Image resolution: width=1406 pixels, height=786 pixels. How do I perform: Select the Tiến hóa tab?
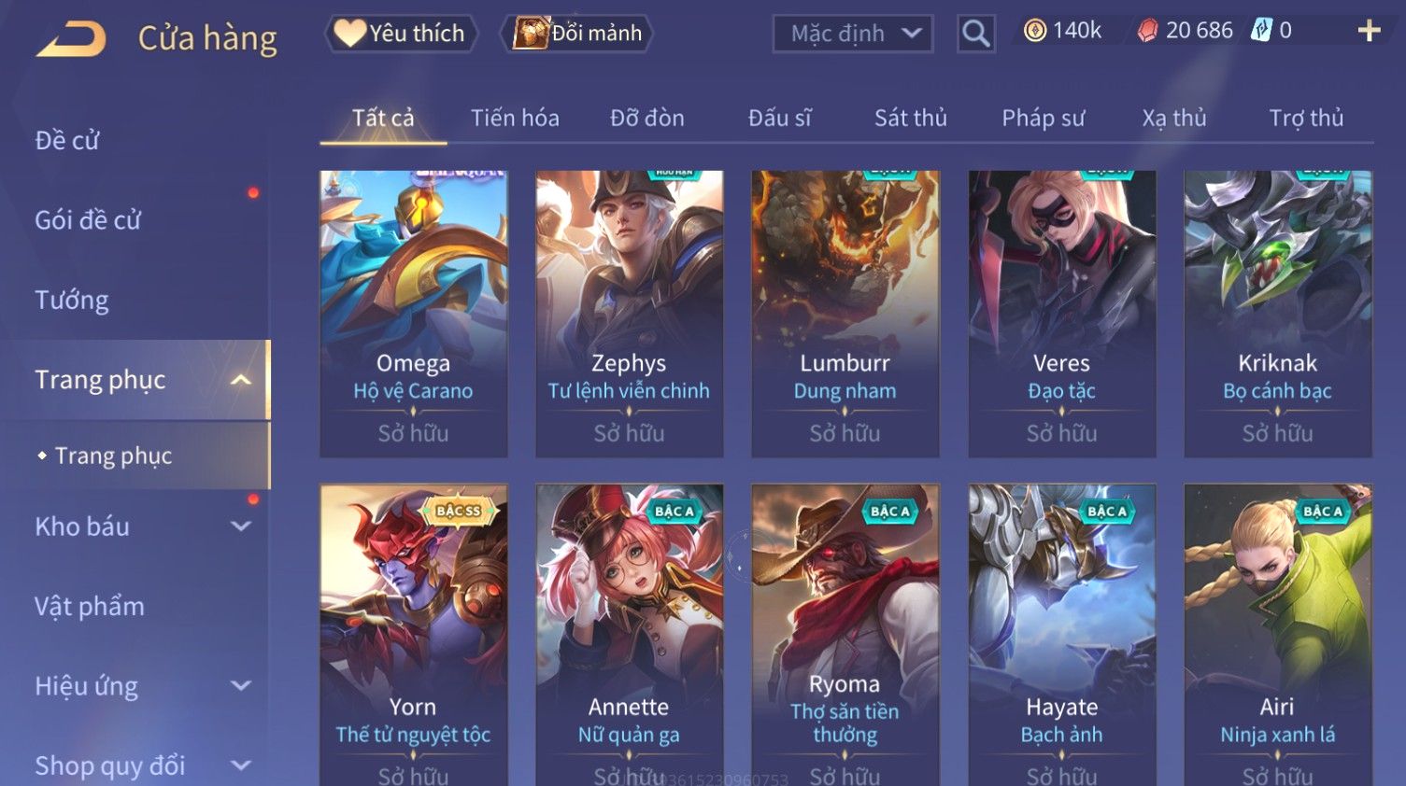(515, 119)
